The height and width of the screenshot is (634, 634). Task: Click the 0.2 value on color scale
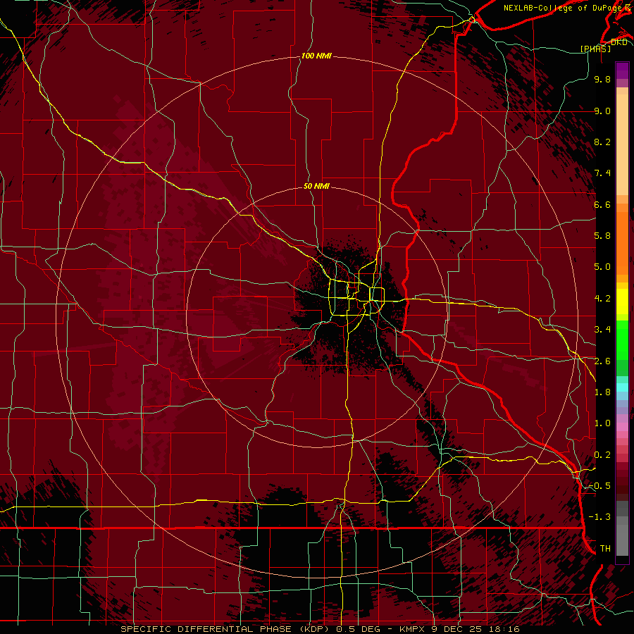click(x=602, y=455)
